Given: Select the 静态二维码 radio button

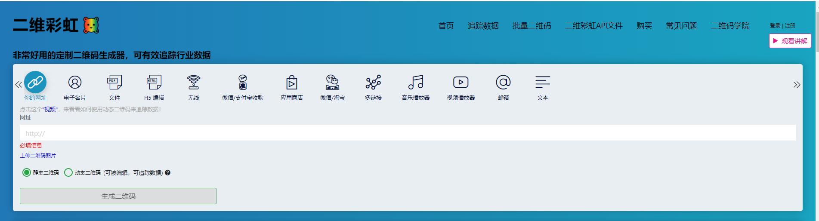Looking at the screenshot, I should pos(27,172).
